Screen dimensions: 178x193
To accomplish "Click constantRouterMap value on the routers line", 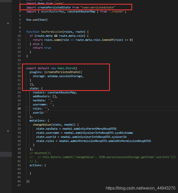I will tap(61, 92).
